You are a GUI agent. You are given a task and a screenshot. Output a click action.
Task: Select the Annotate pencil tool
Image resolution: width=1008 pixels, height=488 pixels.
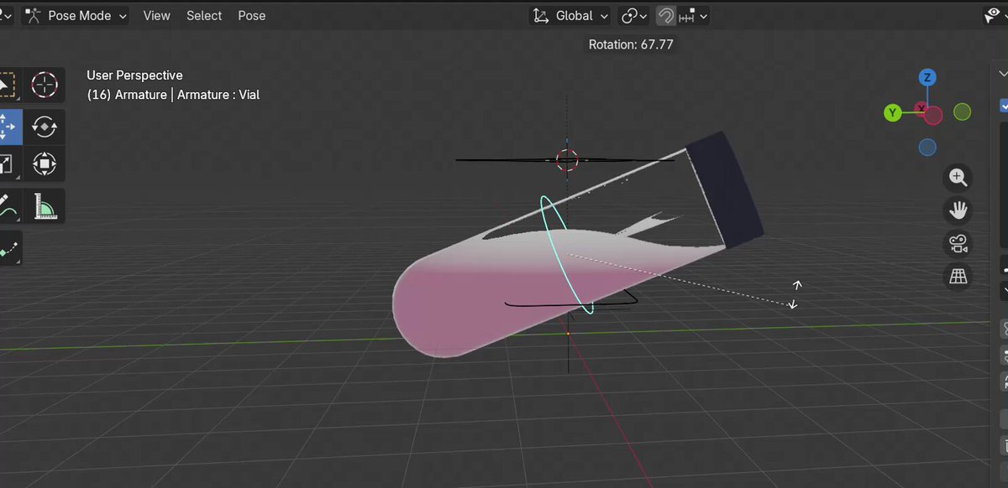click(x=7, y=206)
